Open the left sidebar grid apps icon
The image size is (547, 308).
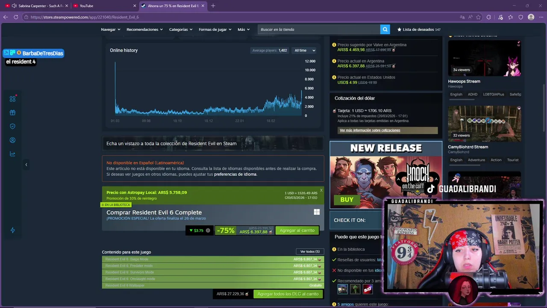12,99
